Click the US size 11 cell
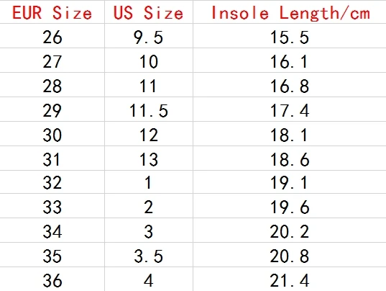The image size is (386, 291). pos(149,85)
